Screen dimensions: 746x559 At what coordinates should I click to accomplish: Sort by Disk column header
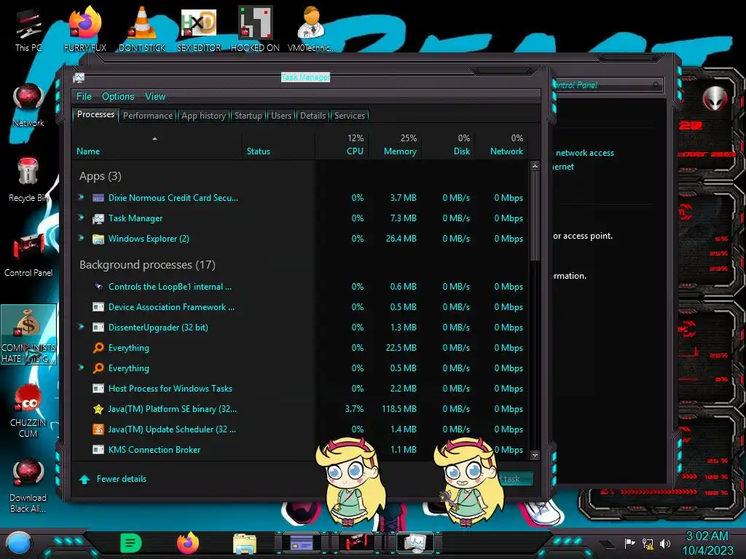point(448,145)
